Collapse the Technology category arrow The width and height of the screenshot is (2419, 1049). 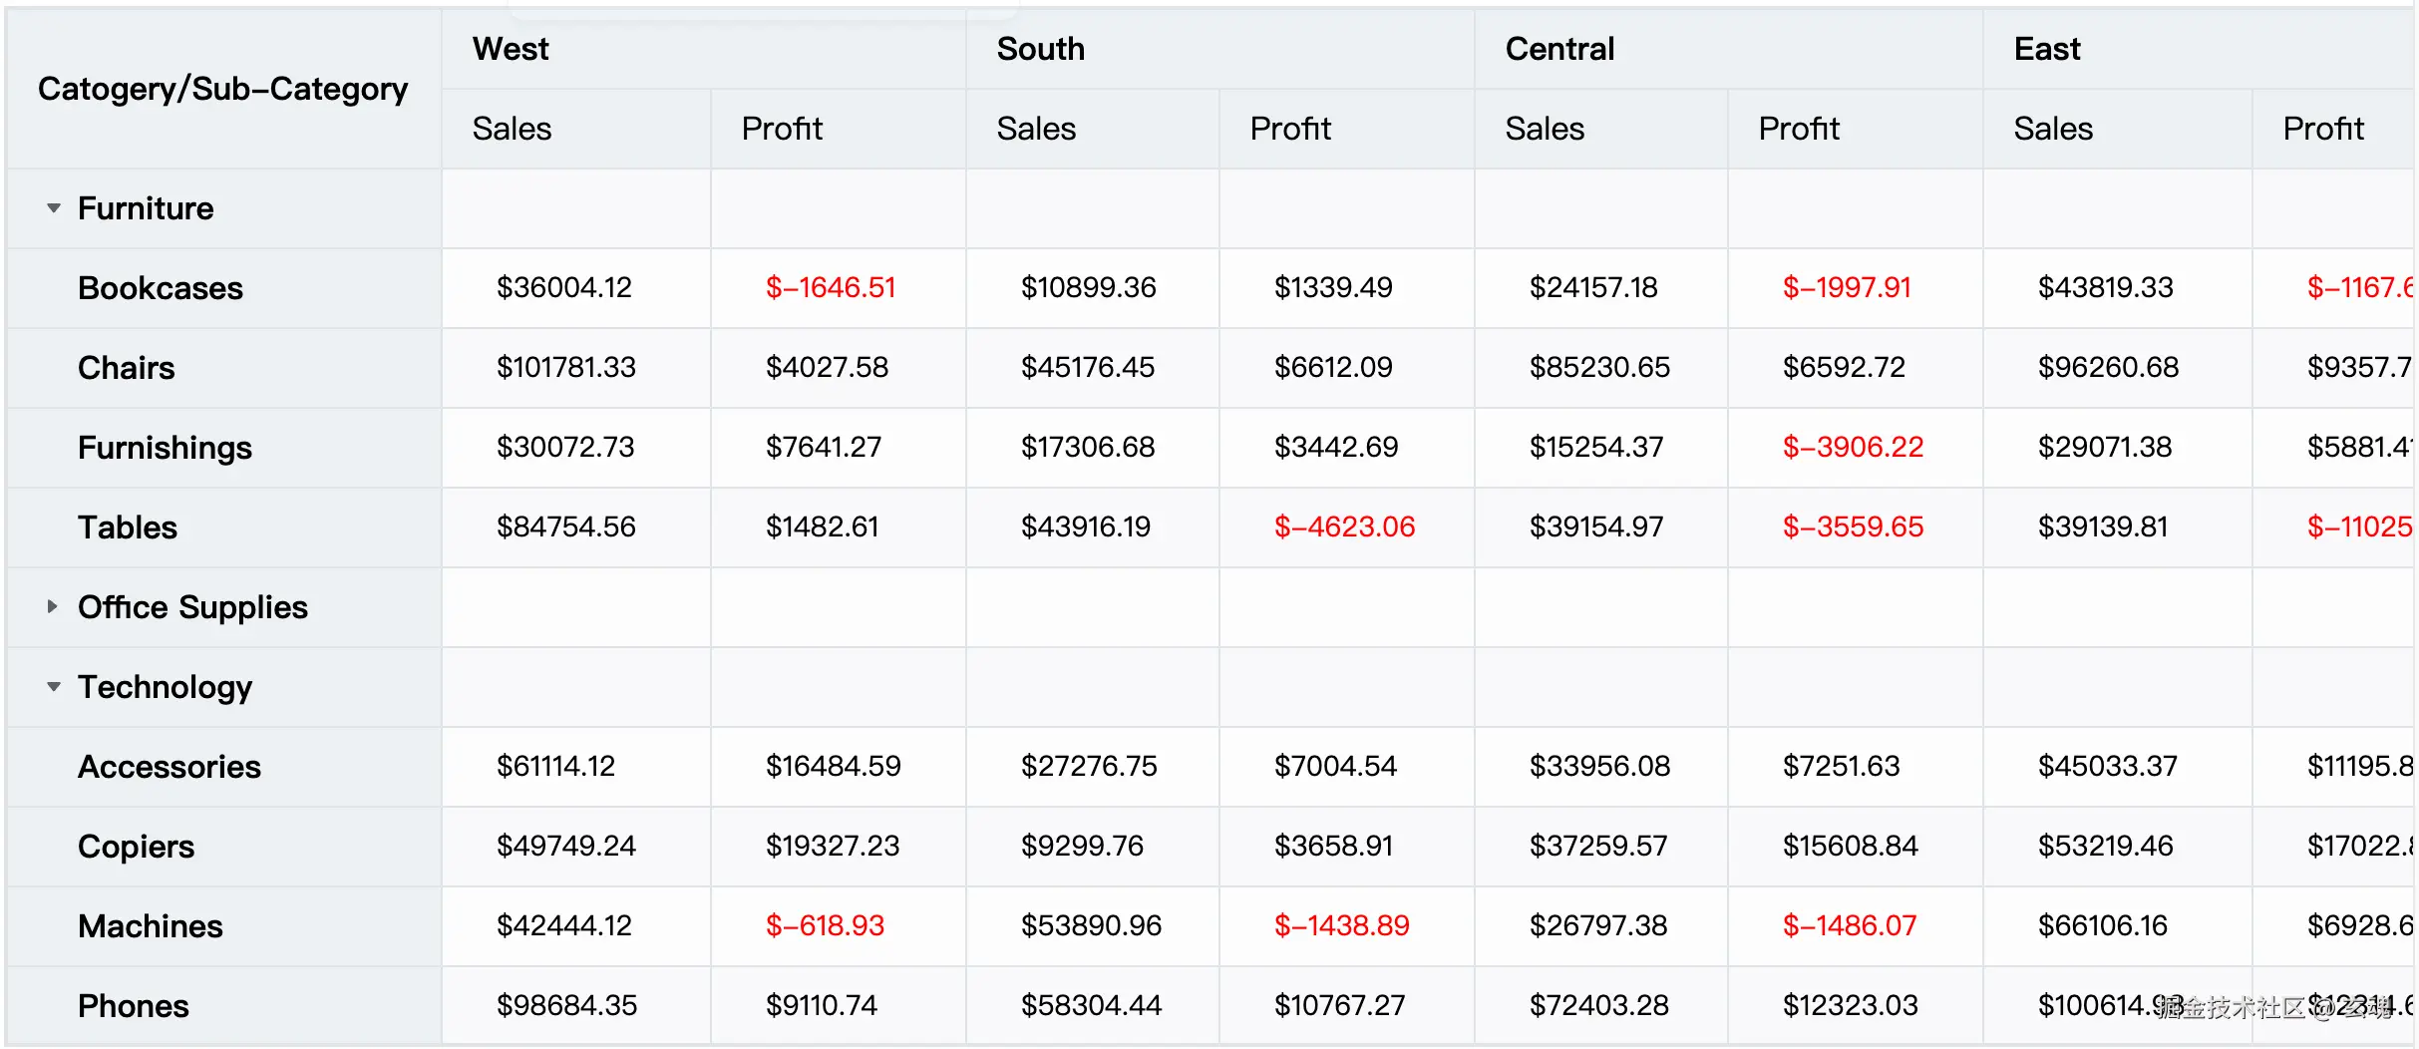click(54, 687)
